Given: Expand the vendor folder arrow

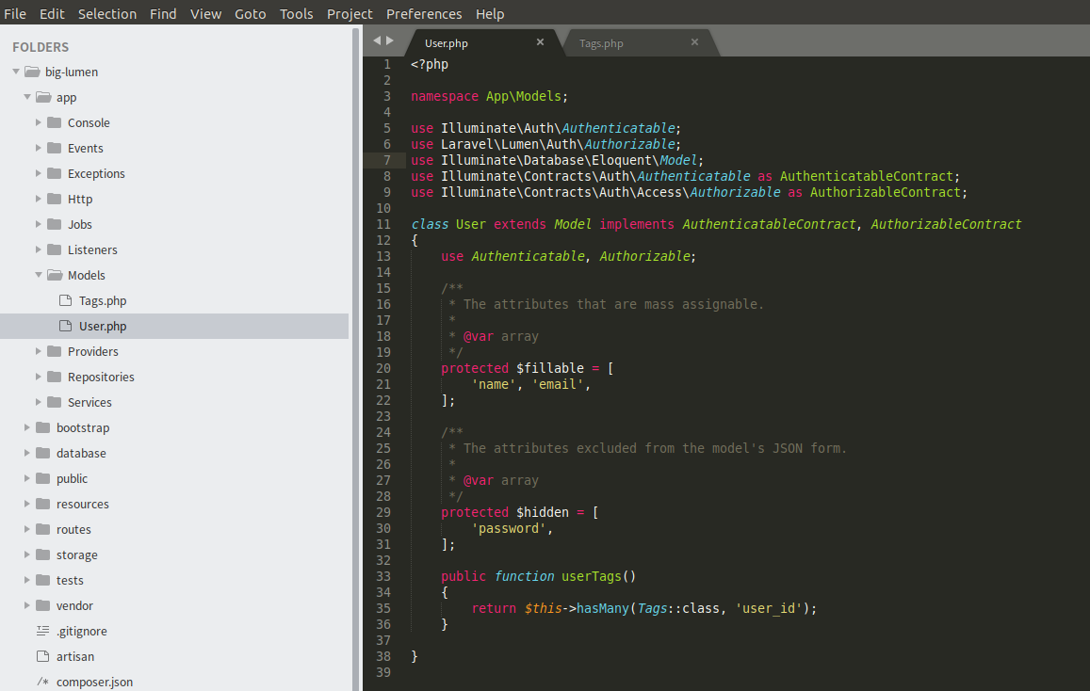Looking at the screenshot, I should tap(27, 605).
